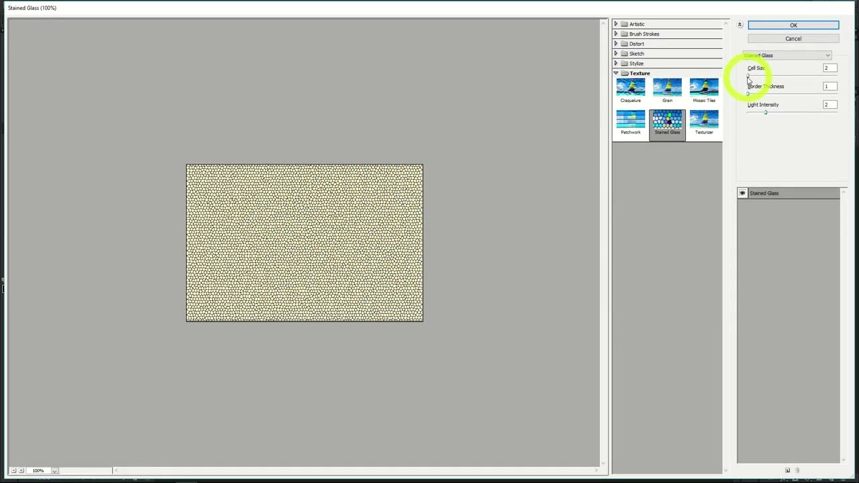Toggle visibility eye of Stained Glass effect layer

pos(742,193)
